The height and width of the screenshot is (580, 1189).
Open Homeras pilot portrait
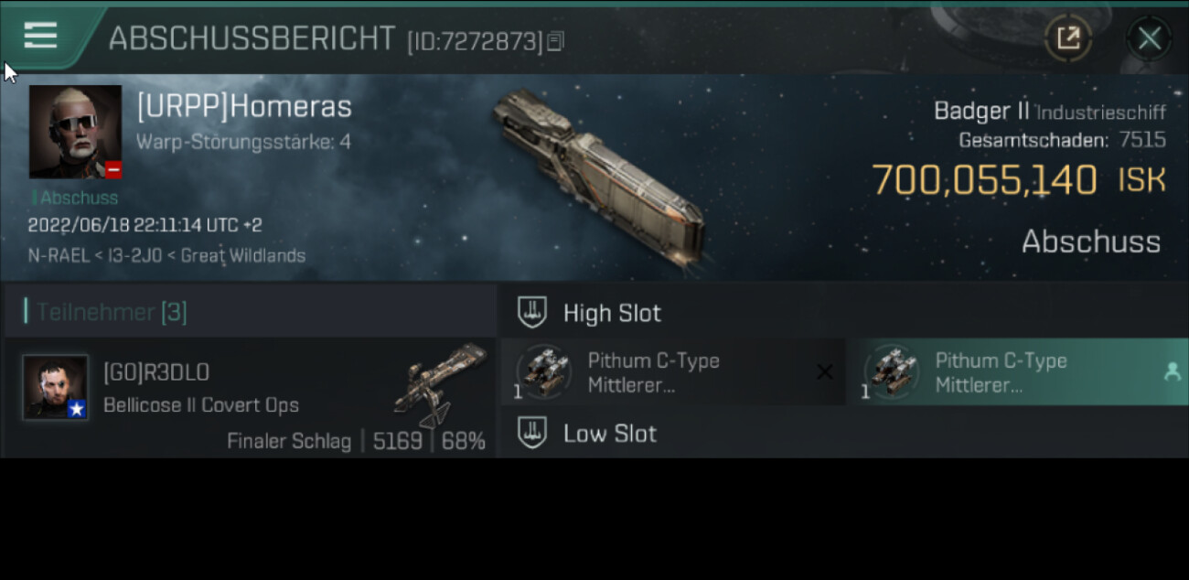click(x=75, y=132)
